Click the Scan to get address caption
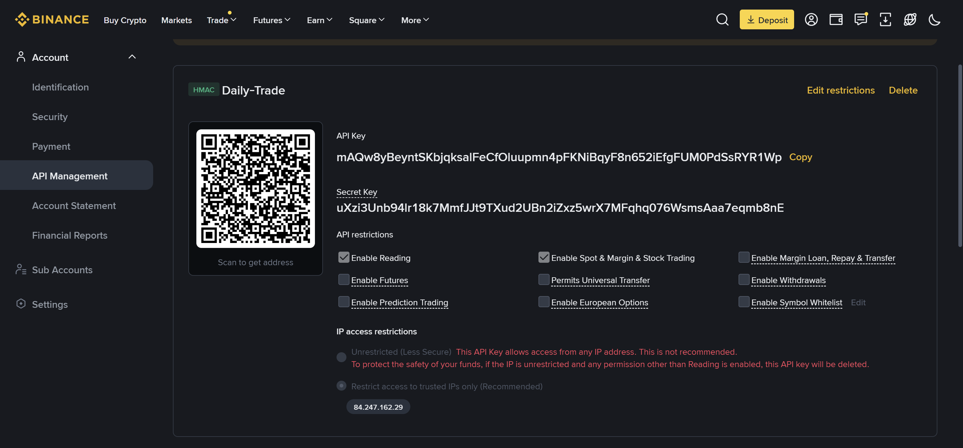 coord(255,262)
